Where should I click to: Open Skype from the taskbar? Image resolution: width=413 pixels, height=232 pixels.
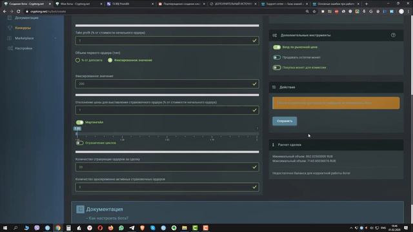tap(153, 227)
